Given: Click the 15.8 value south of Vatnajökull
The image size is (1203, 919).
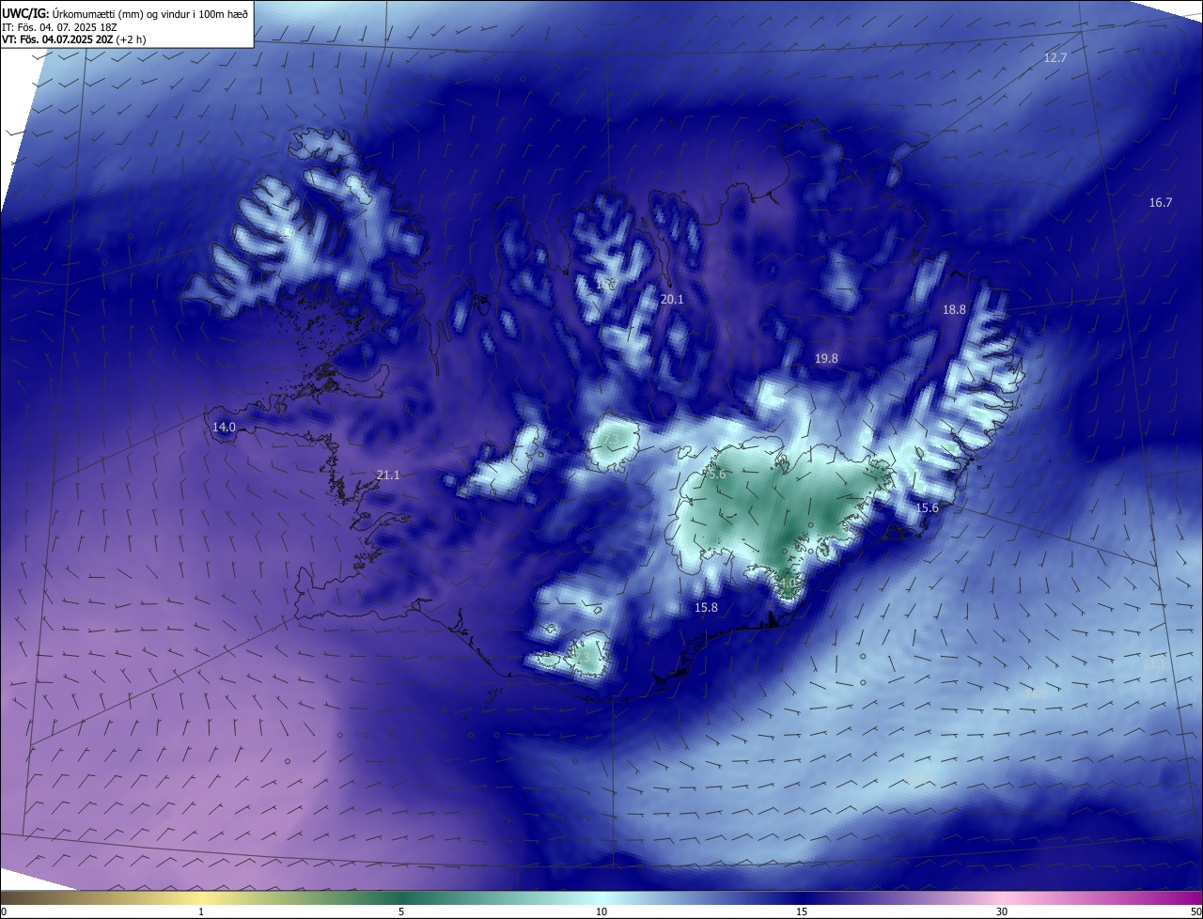Looking at the screenshot, I should tap(706, 607).
